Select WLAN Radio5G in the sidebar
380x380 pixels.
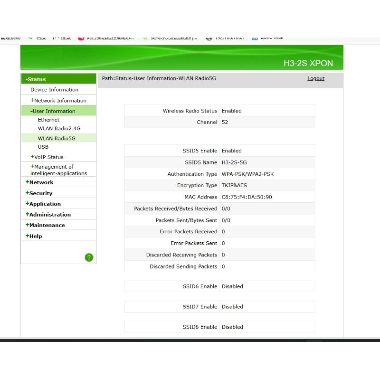click(57, 139)
